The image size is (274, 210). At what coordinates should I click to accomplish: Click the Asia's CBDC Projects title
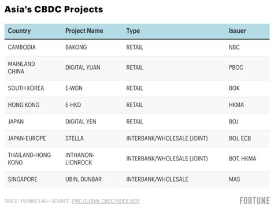coord(54,9)
